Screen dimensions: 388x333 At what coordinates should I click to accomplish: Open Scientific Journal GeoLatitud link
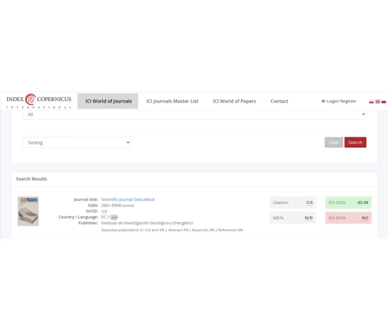click(128, 200)
